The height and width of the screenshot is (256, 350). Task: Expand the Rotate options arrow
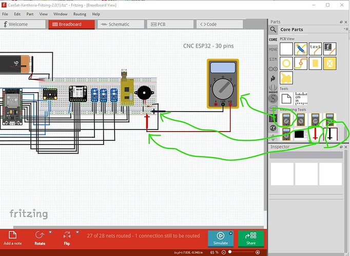point(50,232)
